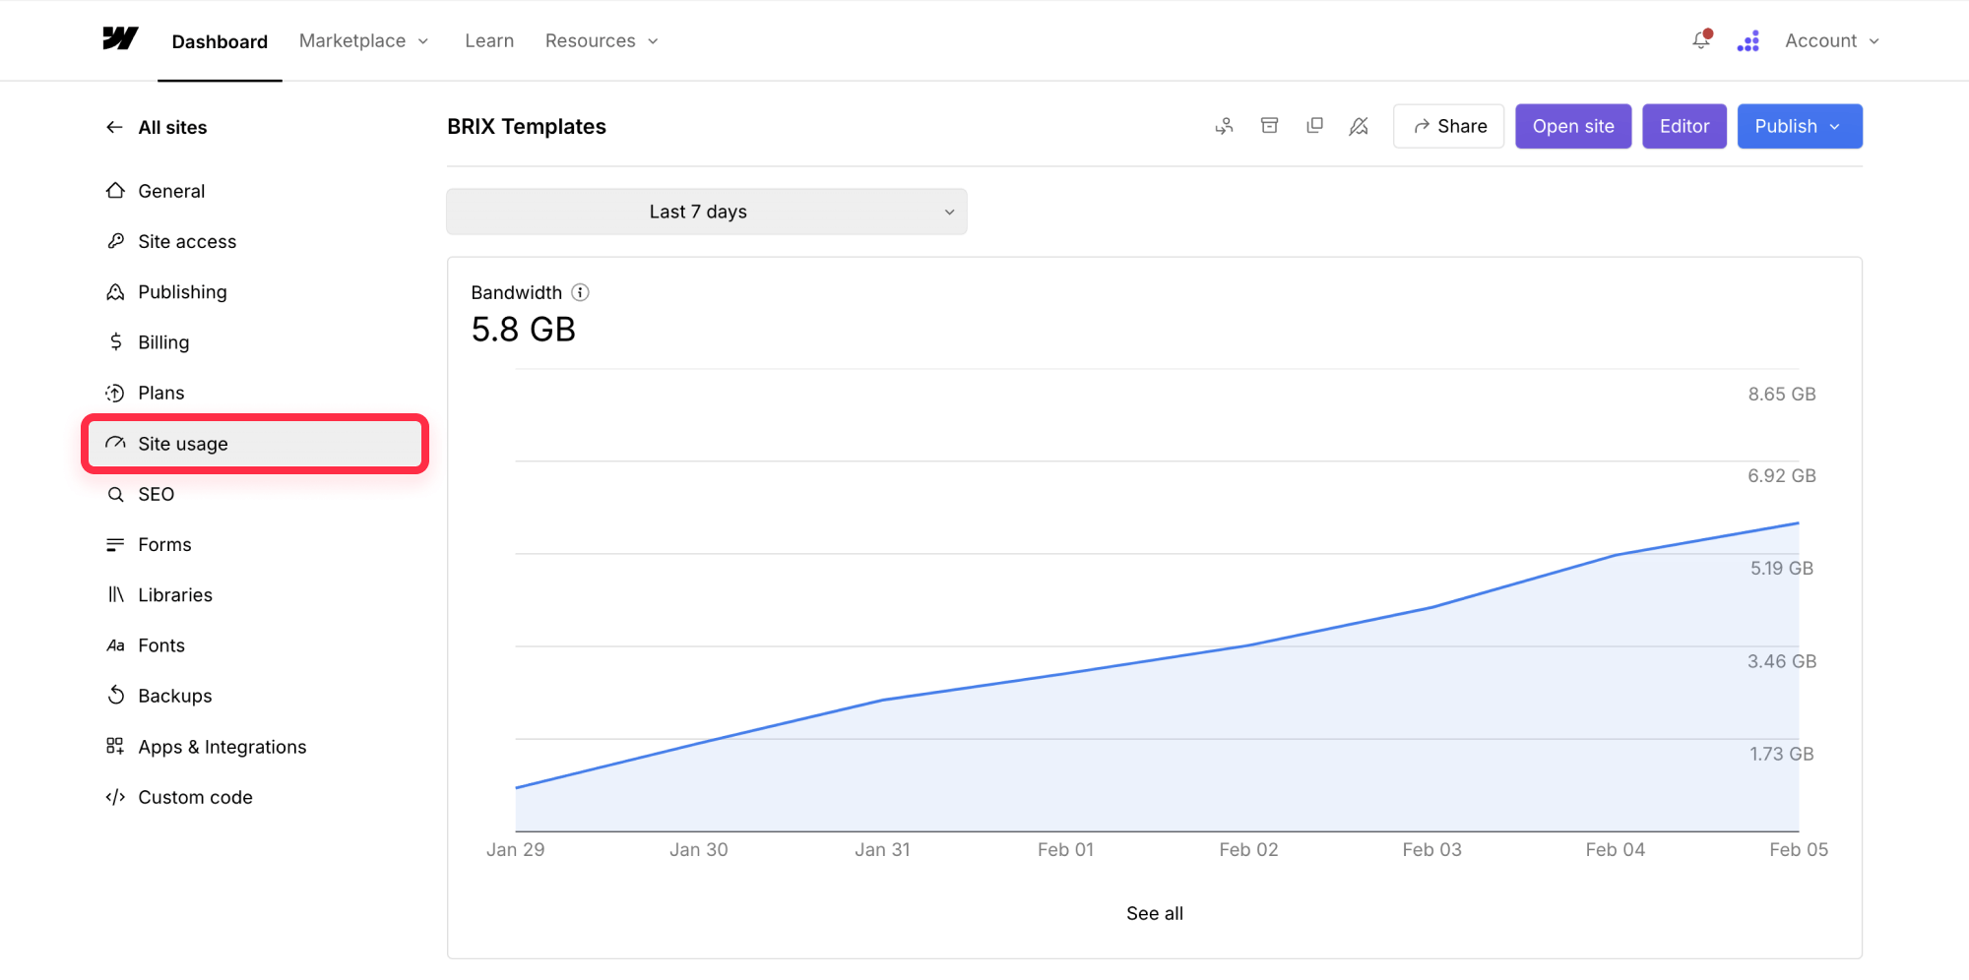Image resolution: width=1969 pixels, height=980 pixels.
Task: Click the Billing dollar icon
Action: (115, 342)
